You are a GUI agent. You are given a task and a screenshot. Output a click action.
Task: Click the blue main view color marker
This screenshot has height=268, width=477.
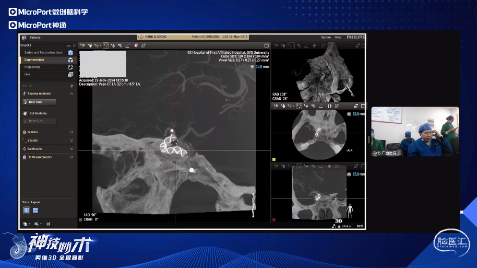click(x=80, y=219)
